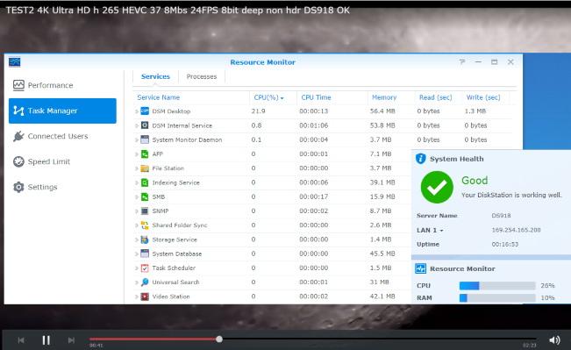
Task: Expand the System Database service row
Action: [x=137, y=254]
